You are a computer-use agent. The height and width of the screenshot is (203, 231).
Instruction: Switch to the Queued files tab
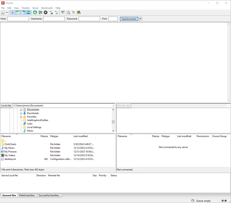(9, 195)
